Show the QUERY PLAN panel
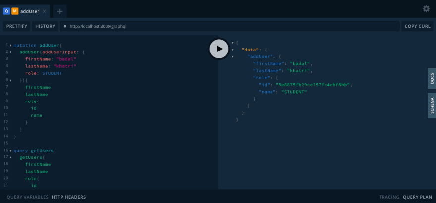 [417, 197]
